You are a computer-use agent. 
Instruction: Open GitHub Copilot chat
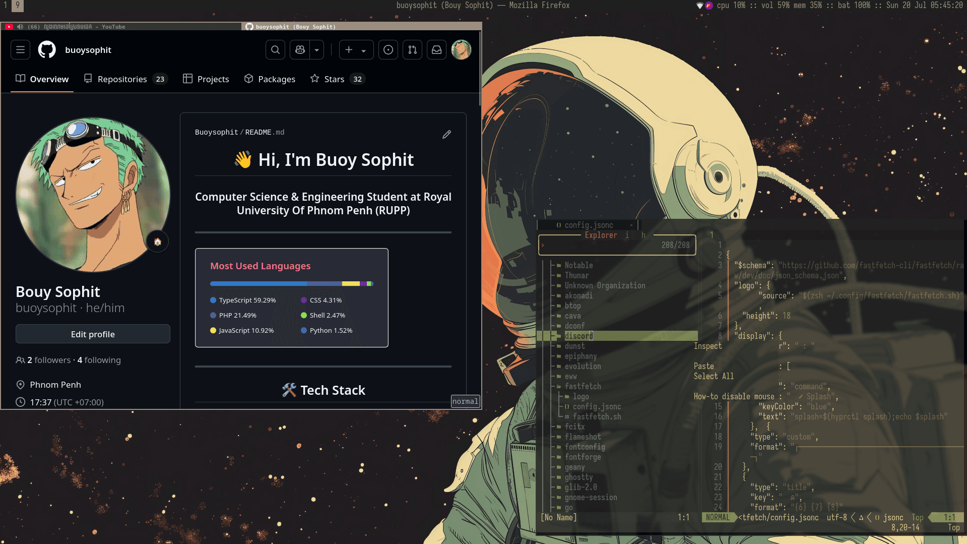[x=299, y=49]
